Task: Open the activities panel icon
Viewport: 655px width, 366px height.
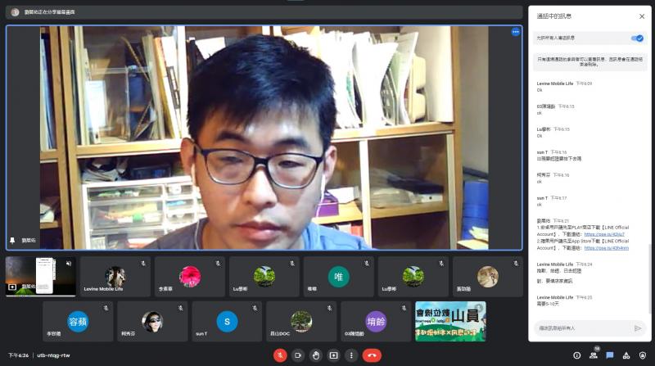Action: coord(626,355)
